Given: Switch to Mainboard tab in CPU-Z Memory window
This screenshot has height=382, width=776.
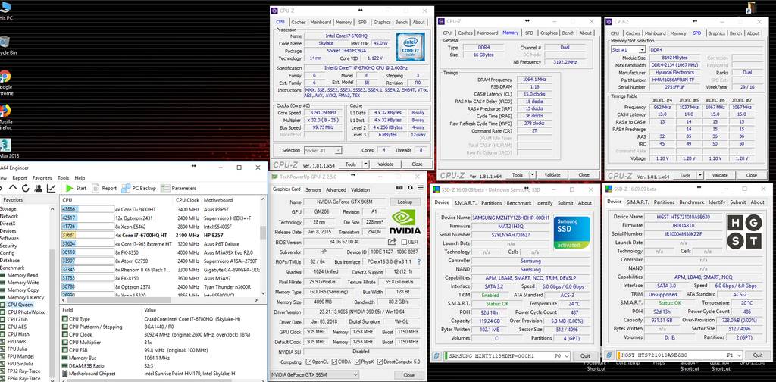Looking at the screenshot, I should (487, 33).
